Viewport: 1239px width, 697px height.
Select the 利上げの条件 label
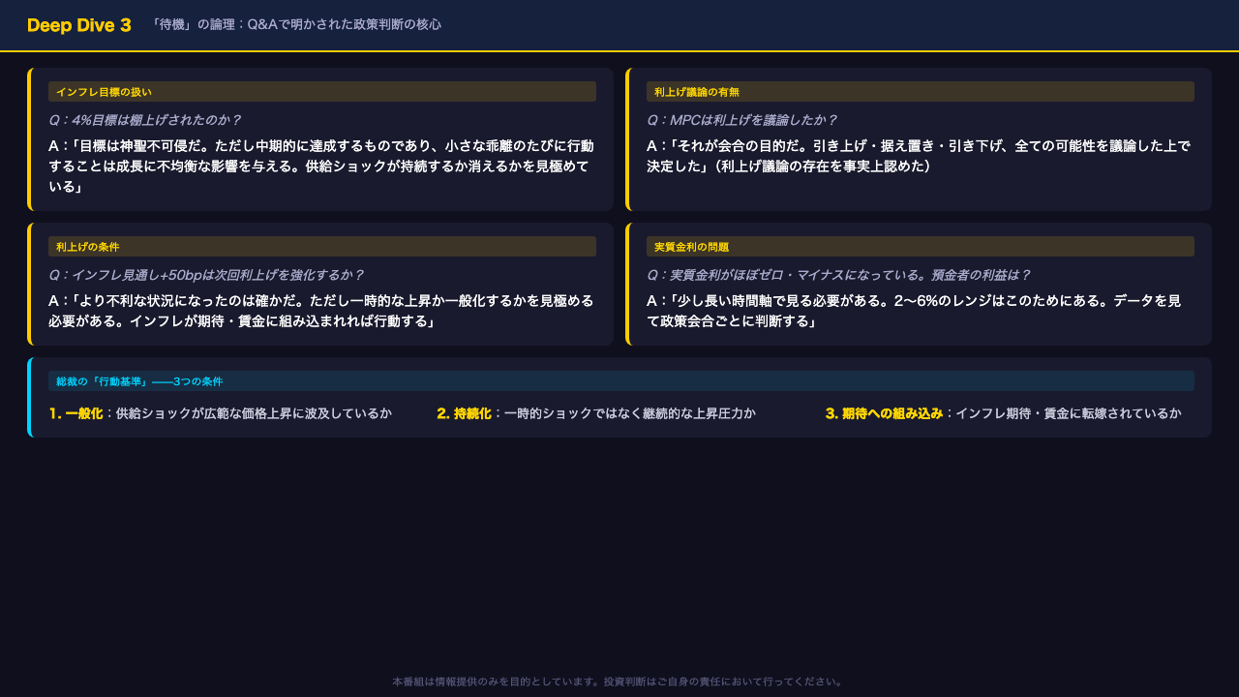click(x=322, y=247)
